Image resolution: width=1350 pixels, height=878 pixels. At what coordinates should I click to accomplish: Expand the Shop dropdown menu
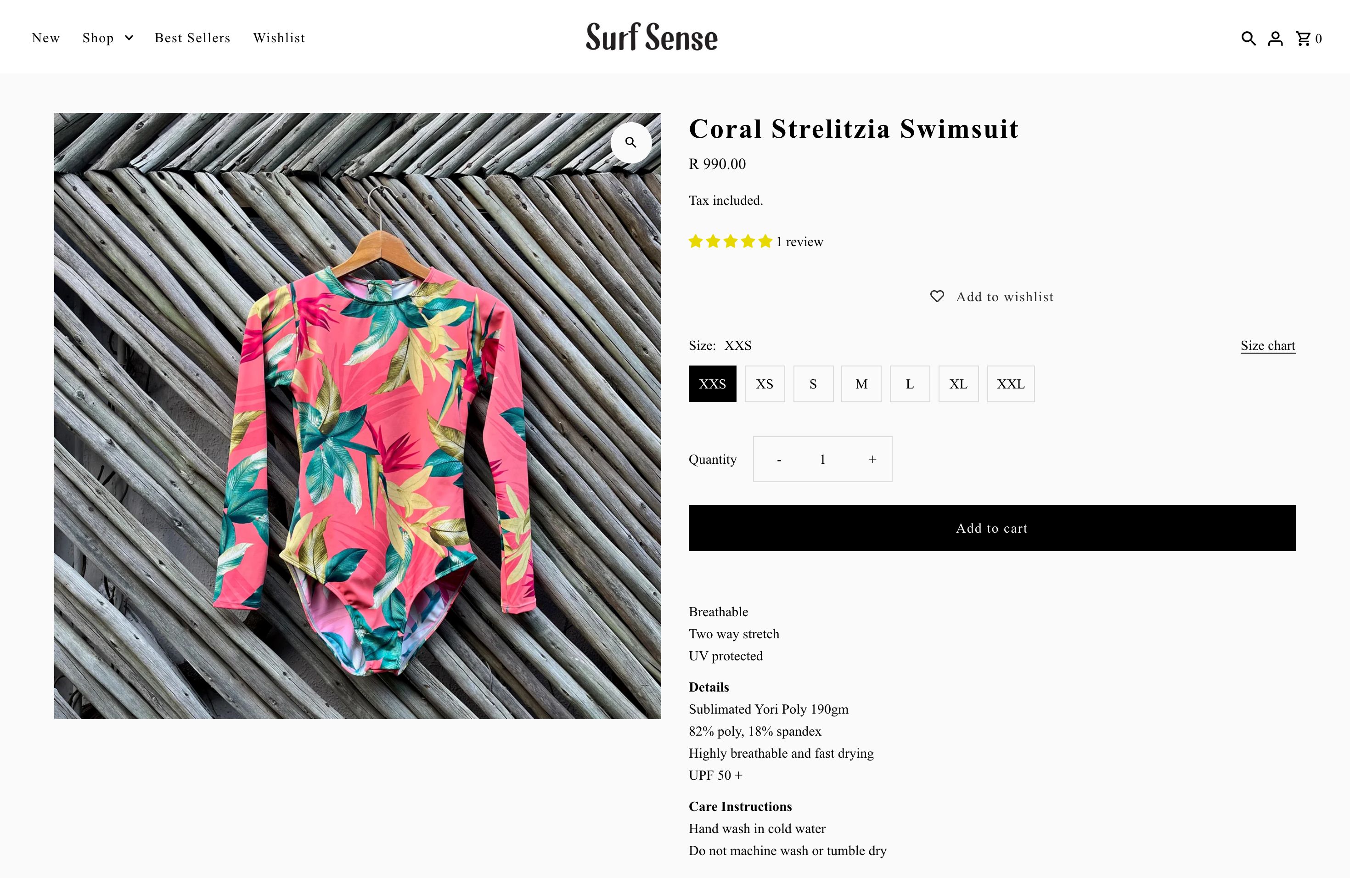click(108, 38)
